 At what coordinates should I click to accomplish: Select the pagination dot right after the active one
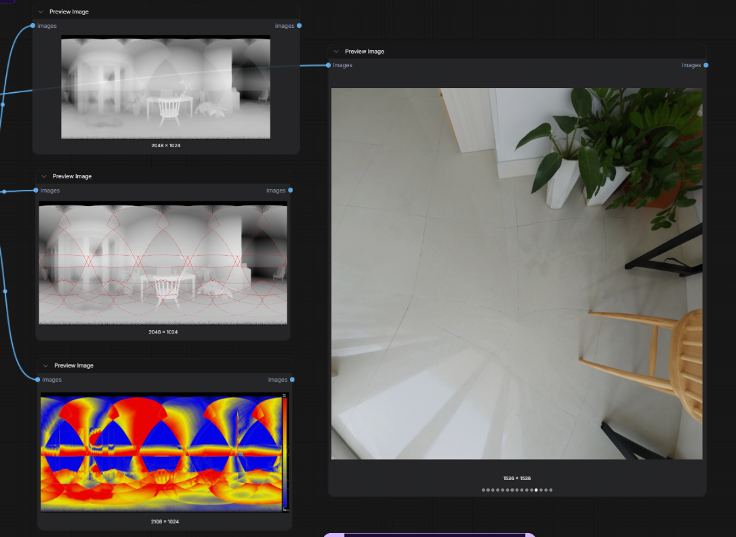click(x=541, y=490)
